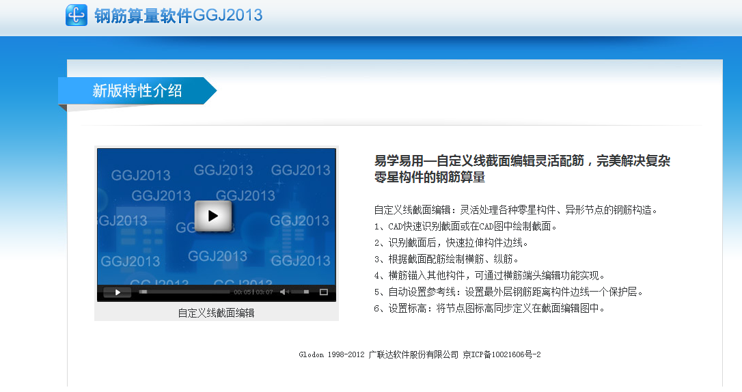Click the 新版特性介绍 banner heading

[x=137, y=91]
